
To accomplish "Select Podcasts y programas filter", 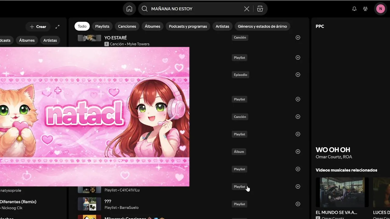I will 188,26.
